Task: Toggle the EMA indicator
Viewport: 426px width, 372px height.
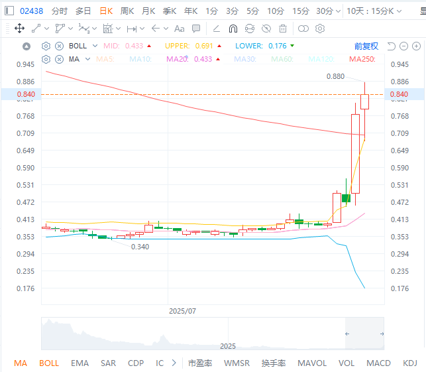Action: click(x=80, y=363)
